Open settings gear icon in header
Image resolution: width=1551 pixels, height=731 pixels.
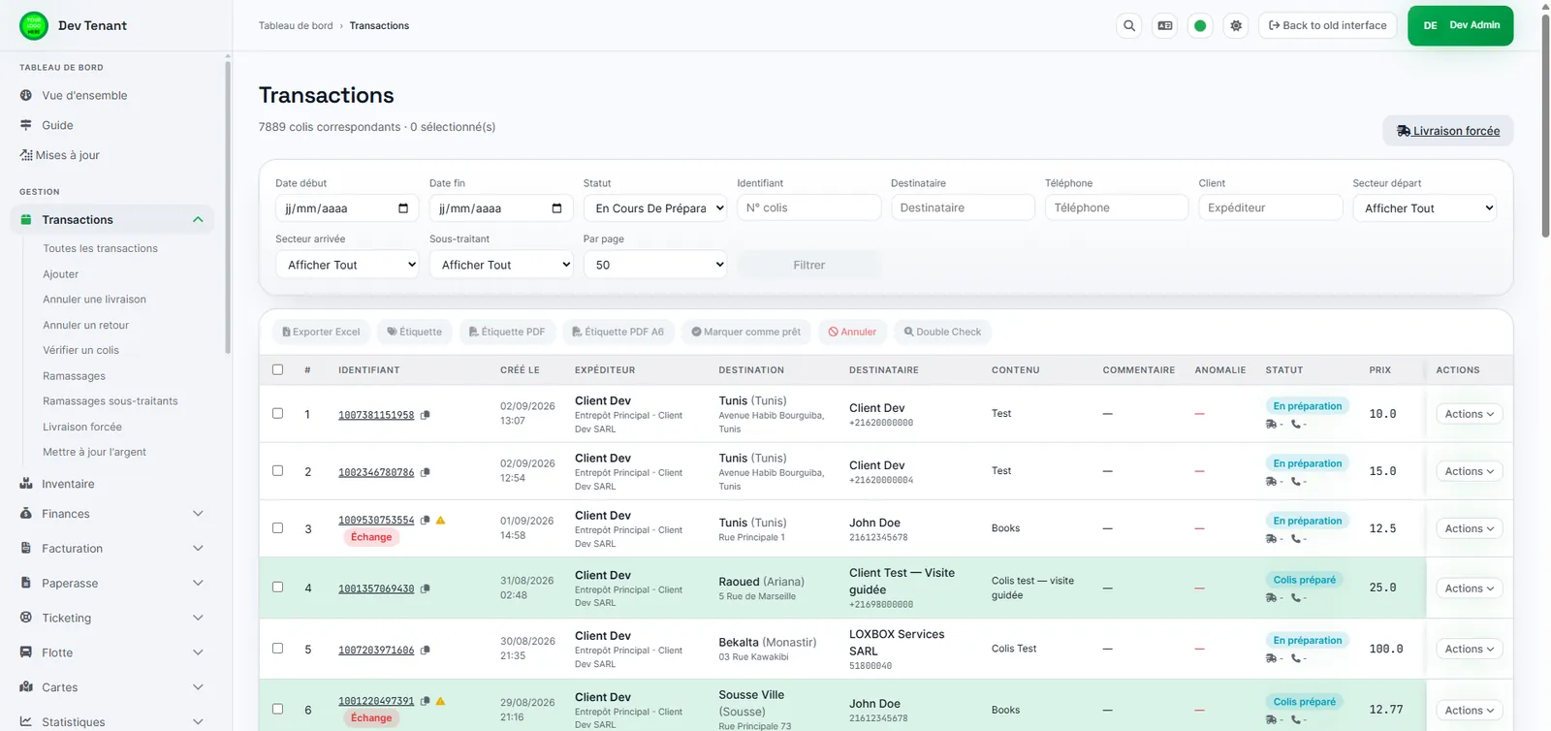(x=1236, y=26)
